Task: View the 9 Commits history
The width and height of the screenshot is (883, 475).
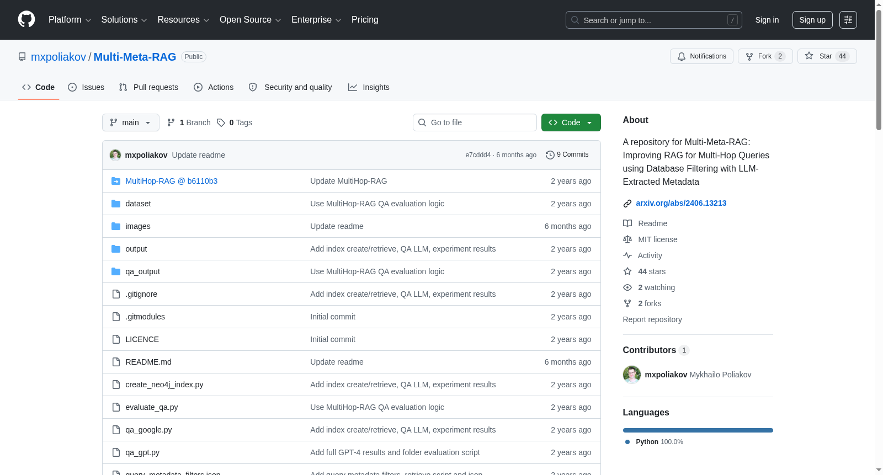Action: (567, 155)
